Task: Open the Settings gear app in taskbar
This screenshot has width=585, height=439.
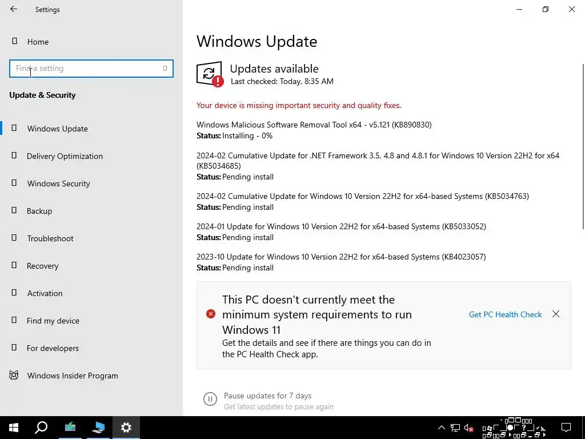Action: [x=126, y=428]
